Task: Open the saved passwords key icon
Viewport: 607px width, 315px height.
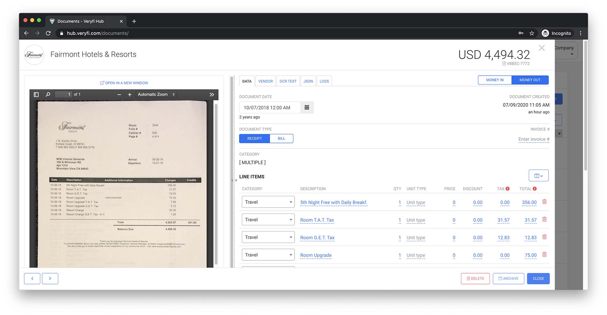Action: tap(521, 33)
